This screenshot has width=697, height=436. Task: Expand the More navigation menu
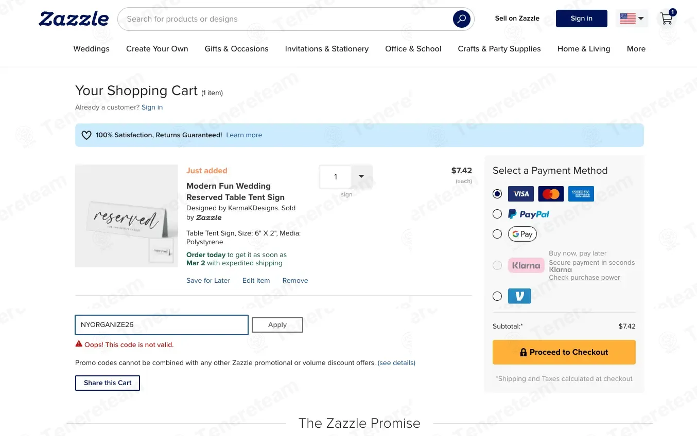point(636,49)
